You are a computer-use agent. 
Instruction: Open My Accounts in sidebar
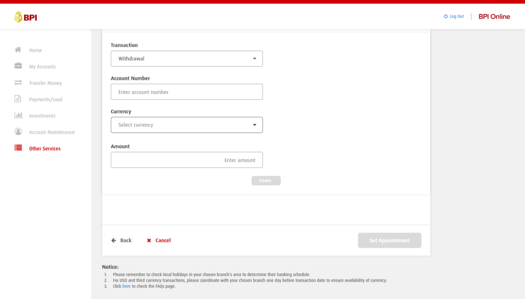[x=42, y=67]
